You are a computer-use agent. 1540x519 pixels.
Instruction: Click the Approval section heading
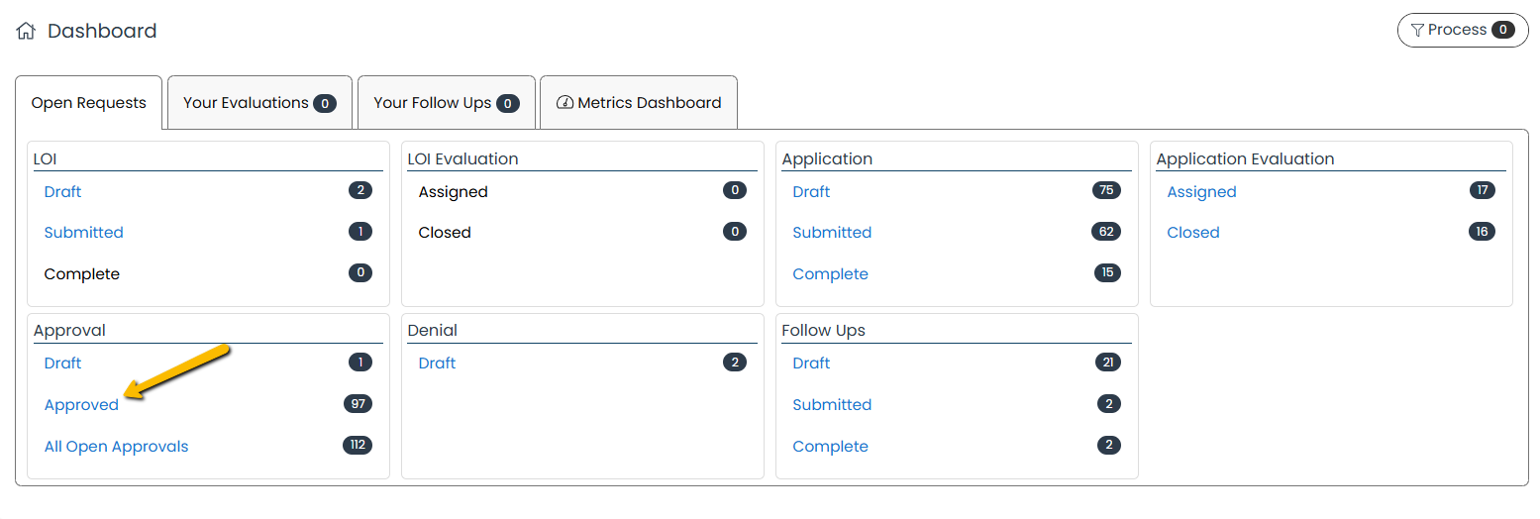pos(69,331)
